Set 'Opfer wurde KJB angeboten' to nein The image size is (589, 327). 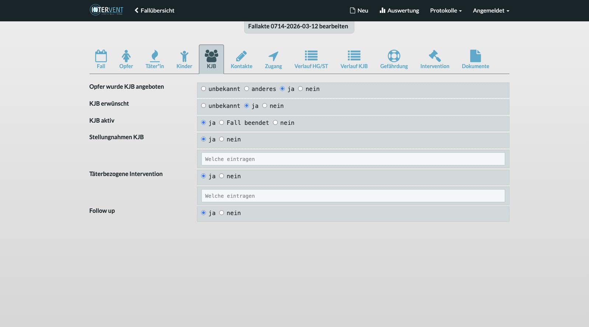pos(301,89)
